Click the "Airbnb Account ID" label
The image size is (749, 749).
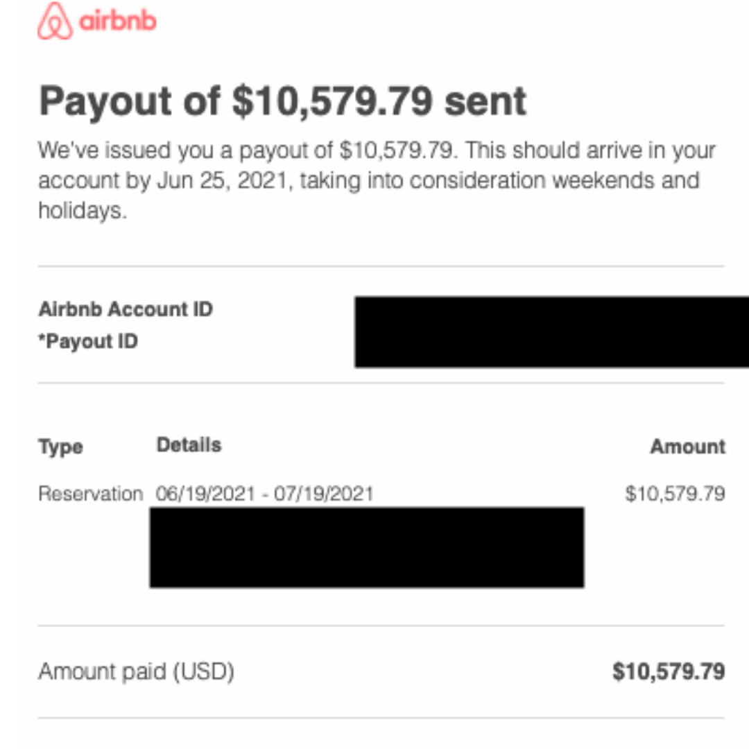(126, 309)
